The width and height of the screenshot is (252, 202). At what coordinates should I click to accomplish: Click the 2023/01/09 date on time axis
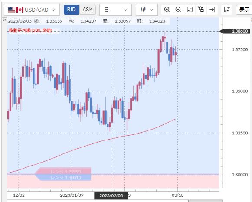(72, 195)
